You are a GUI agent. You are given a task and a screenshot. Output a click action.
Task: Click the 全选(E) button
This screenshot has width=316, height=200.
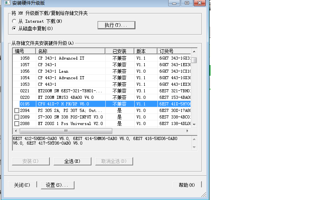coord(73,161)
